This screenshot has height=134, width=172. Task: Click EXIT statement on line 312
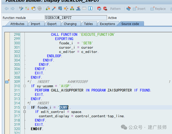[x=39, y=95]
